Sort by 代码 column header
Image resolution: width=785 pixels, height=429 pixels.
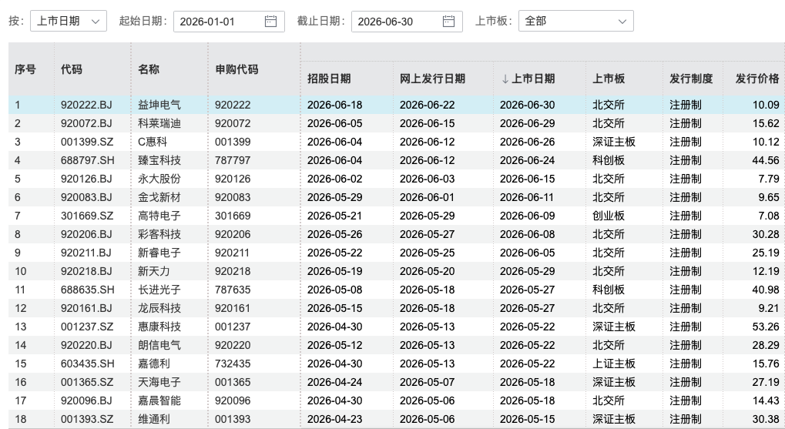[x=72, y=69]
